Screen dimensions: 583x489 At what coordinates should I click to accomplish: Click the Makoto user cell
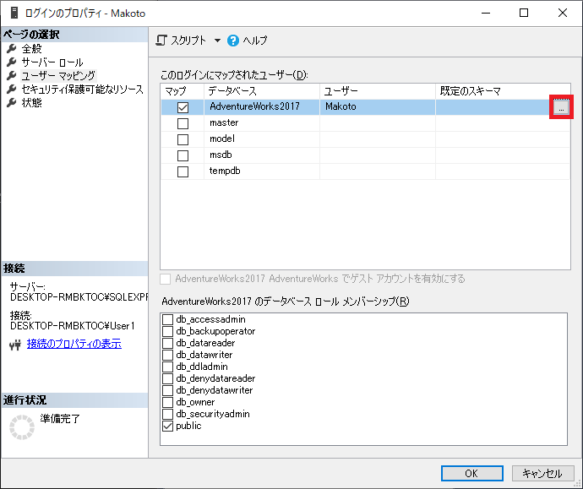378,106
